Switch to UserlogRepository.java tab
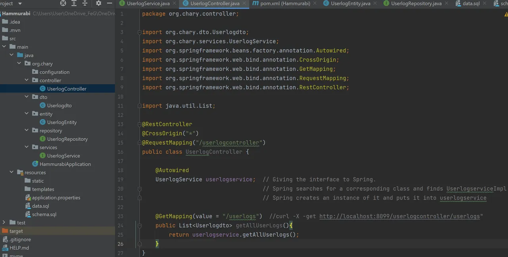Image resolution: width=508 pixels, height=257 pixels. coord(416,4)
